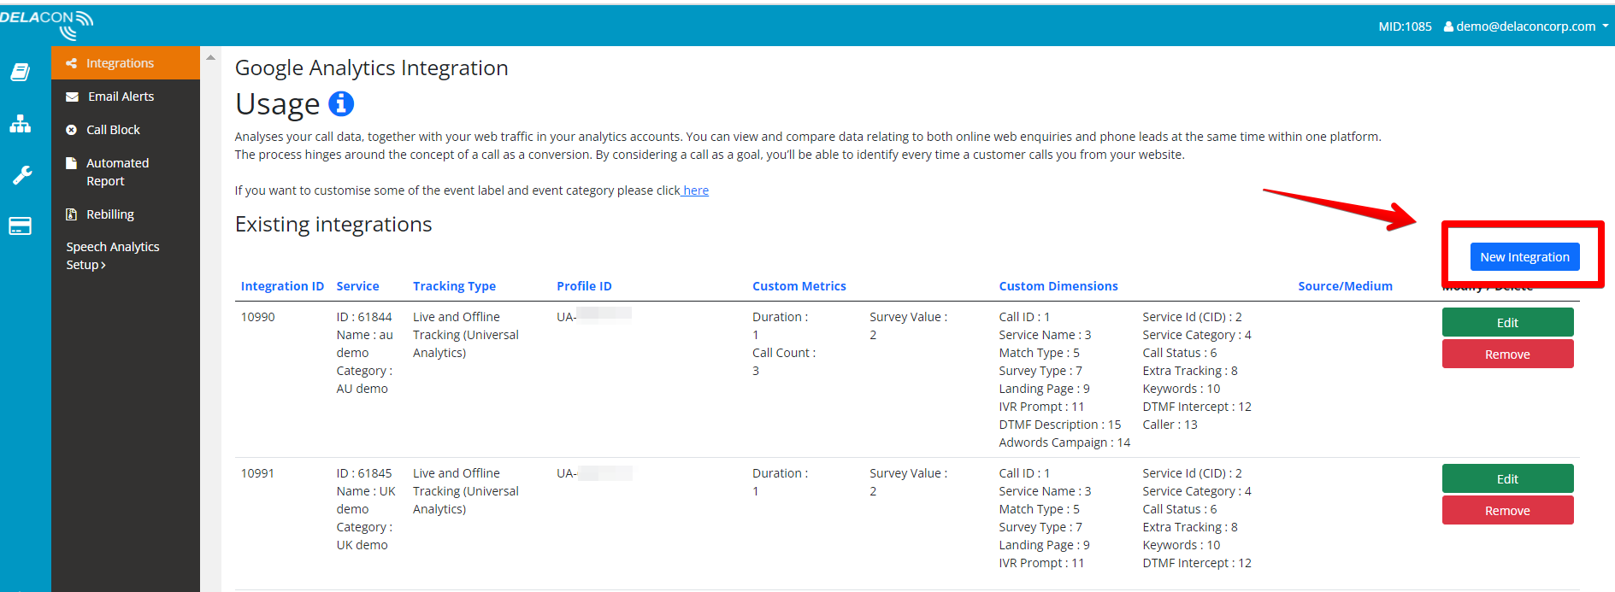Click the share icon next to Integrations

click(x=72, y=63)
